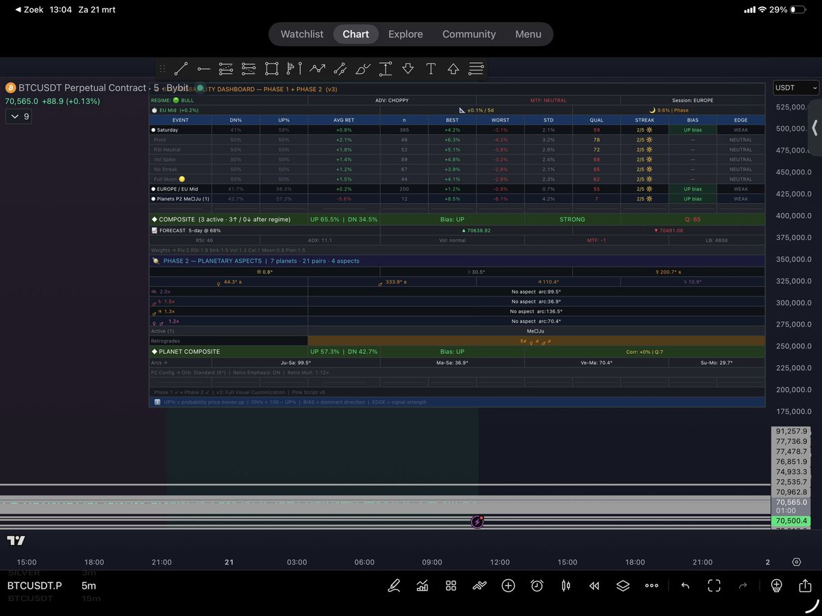Screen dimensions: 822x616
Task: Tap the Q: 65 composite quality cell
Action: pyautogui.click(x=693, y=220)
